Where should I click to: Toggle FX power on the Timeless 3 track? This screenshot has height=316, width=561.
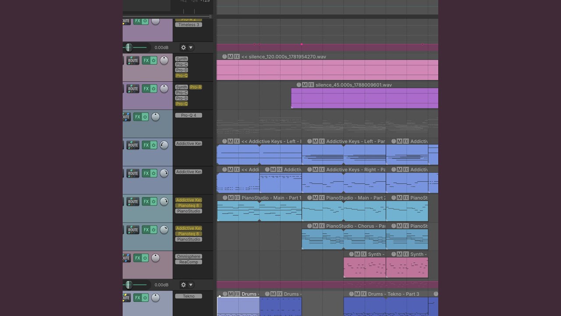[x=145, y=21]
